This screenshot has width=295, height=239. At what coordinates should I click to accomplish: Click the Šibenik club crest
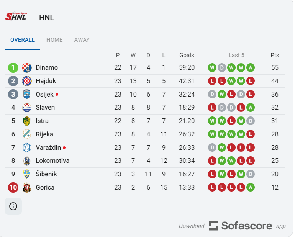pos(27,175)
